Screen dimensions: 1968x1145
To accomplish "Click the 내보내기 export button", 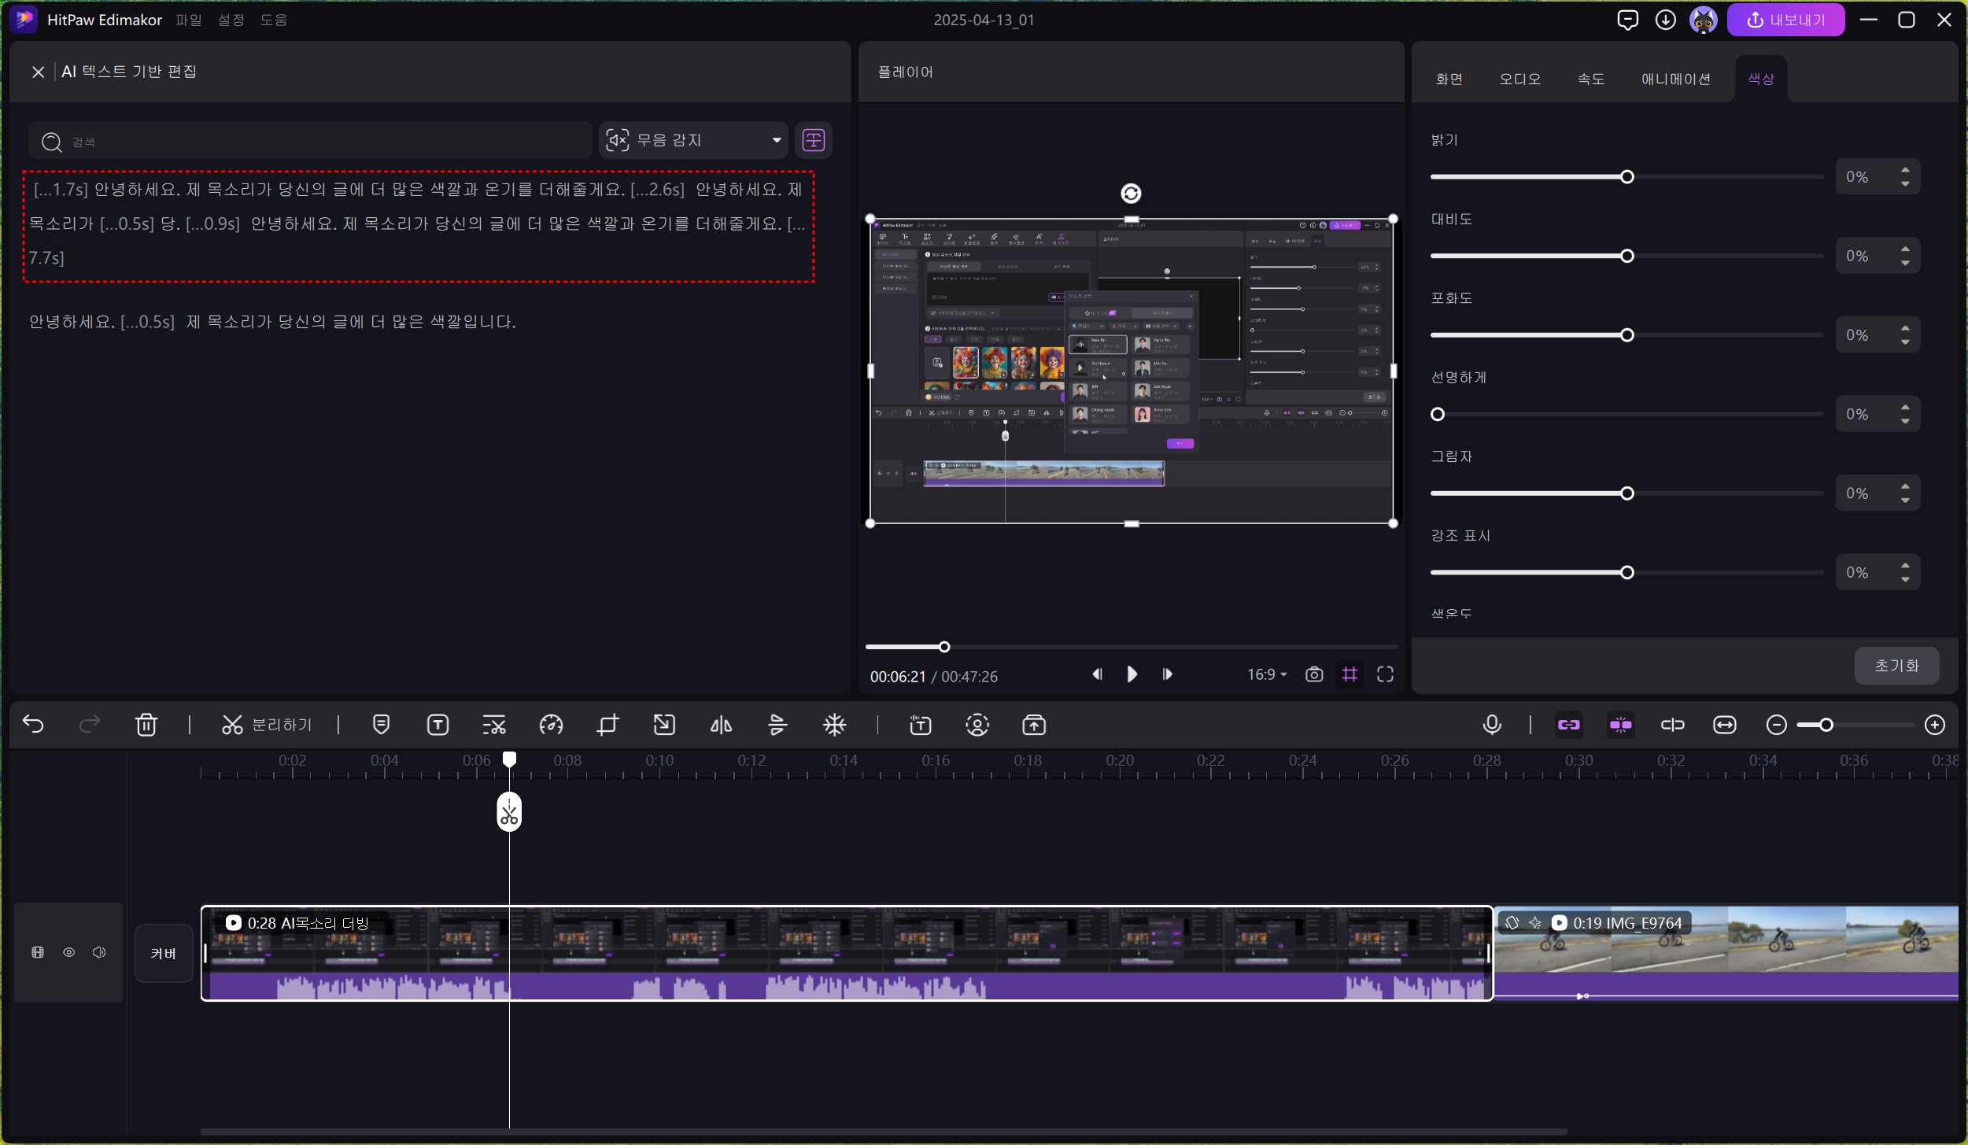I will coord(1785,20).
